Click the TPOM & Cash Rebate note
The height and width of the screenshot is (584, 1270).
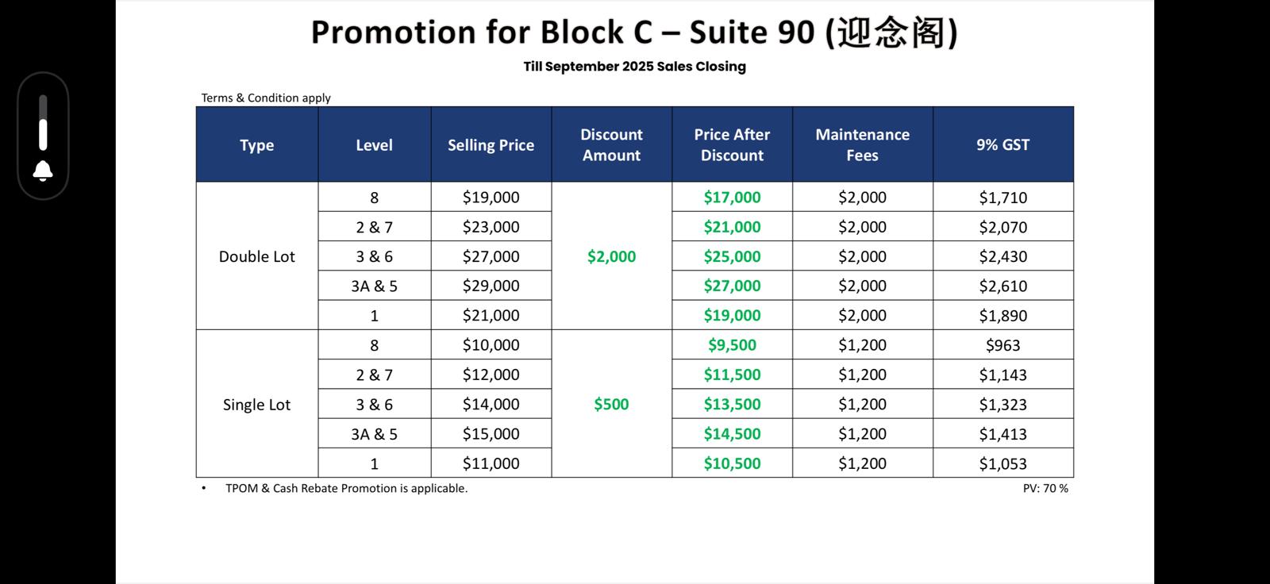346,489
